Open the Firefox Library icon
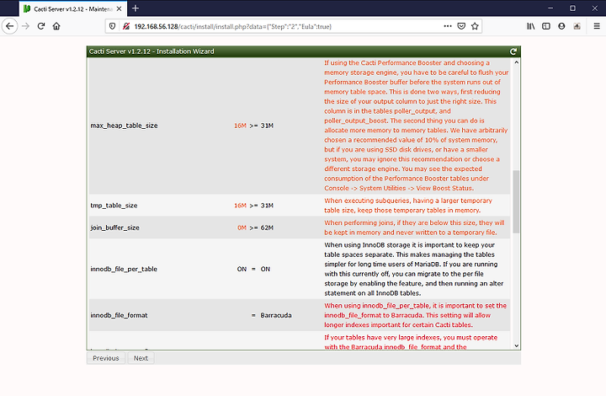Viewport: 606px width, 396px height. (530, 26)
